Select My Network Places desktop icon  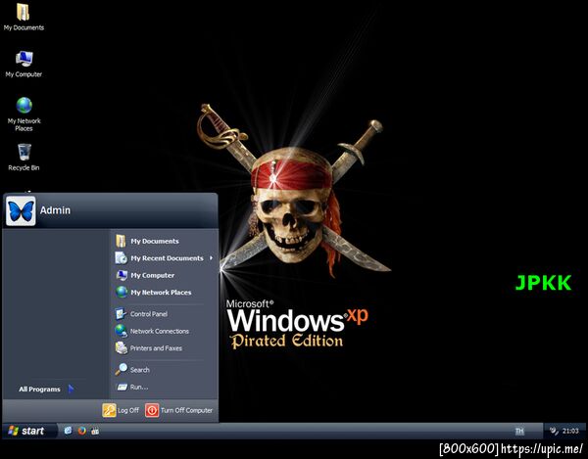[x=24, y=114]
